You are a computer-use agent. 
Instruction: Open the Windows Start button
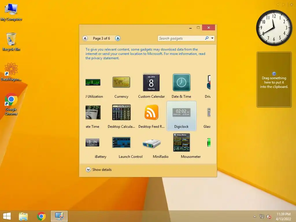[7, 216]
